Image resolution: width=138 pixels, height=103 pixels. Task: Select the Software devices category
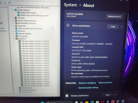(x=27, y=92)
